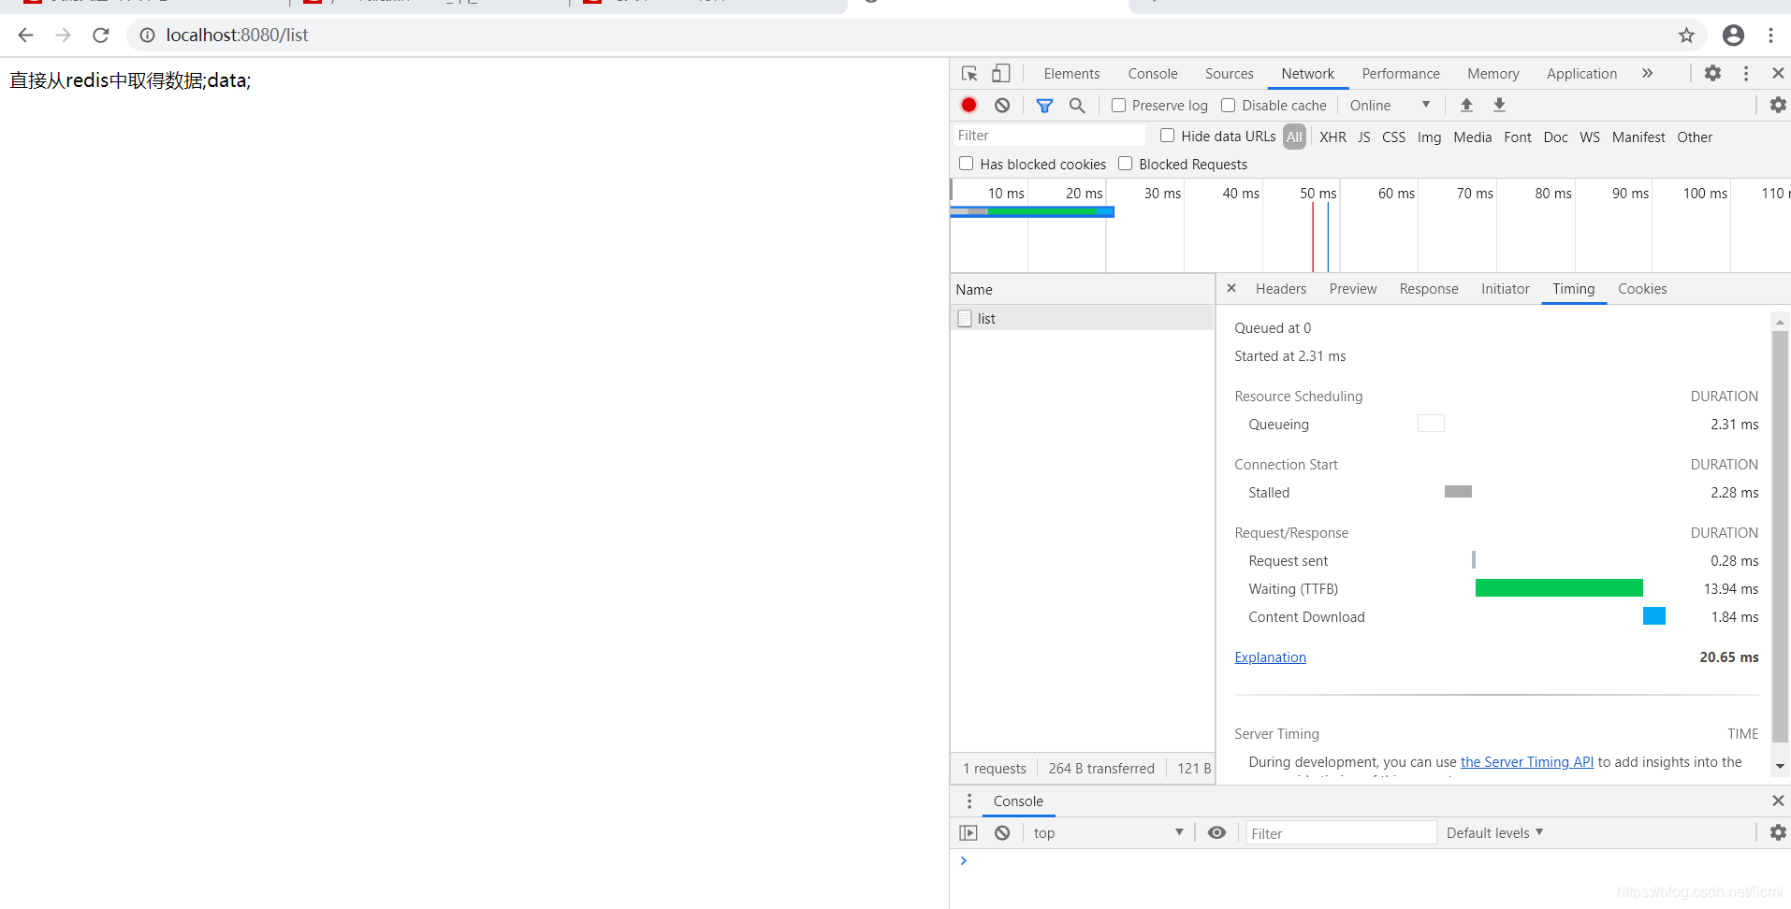Focus the network Filter input field
The image size is (1791, 909).
1049,136
